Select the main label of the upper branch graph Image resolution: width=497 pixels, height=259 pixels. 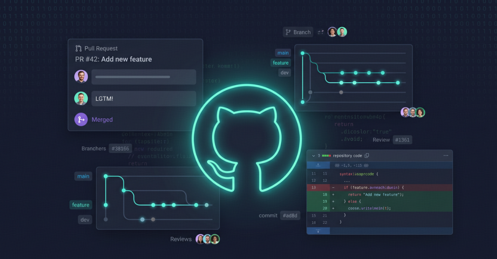click(283, 53)
